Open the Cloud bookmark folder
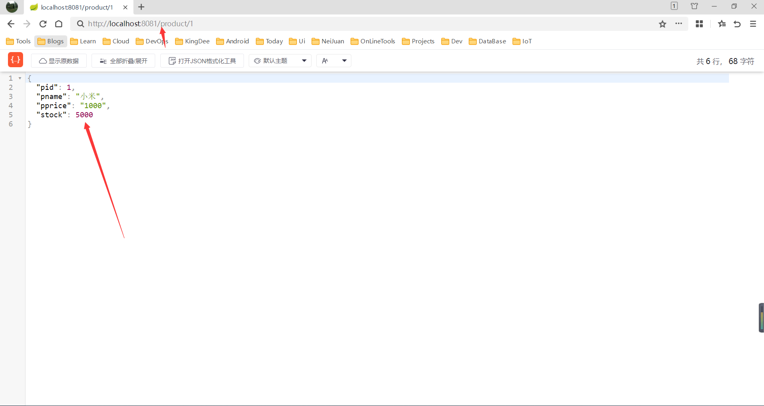 [116, 41]
